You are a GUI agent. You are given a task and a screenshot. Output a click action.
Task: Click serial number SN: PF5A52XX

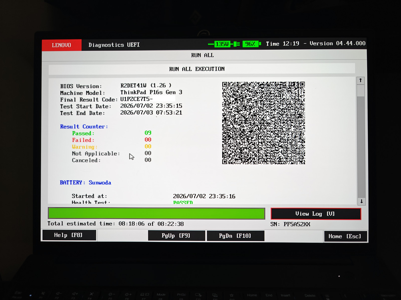pos(290,224)
